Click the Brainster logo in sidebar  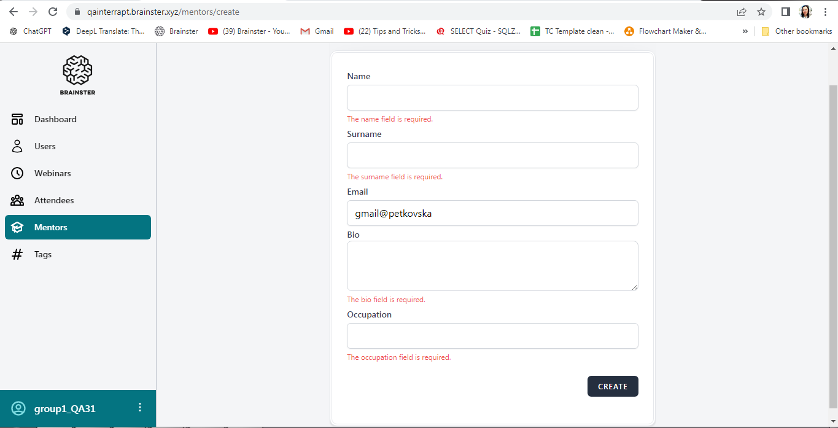point(77,75)
